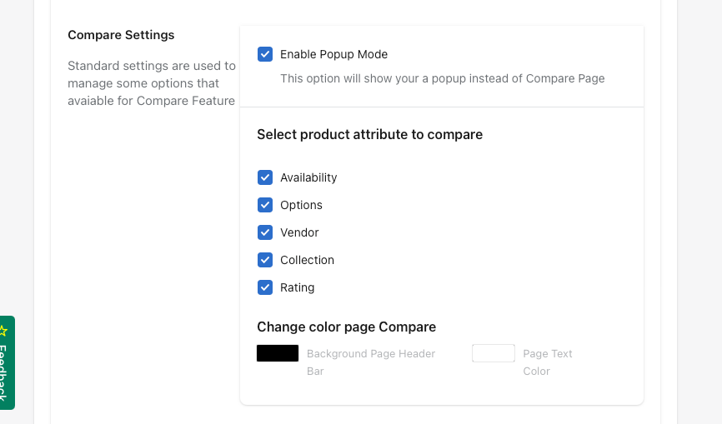This screenshot has height=424, width=722.
Task: Click the 'Collection' label text
Action: click(307, 260)
